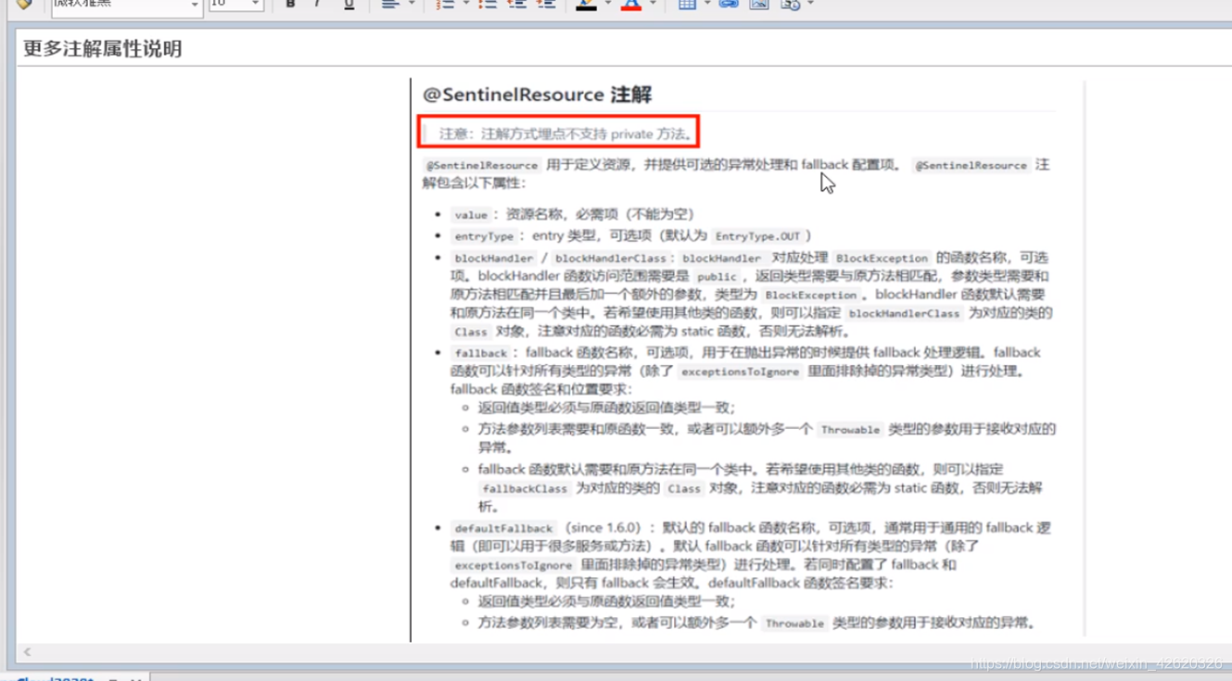Image resolution: width=1232 pixels, height=681 pixels.
Task: Click the 'BlockException' code text after 对应处理
Action: 882,259
